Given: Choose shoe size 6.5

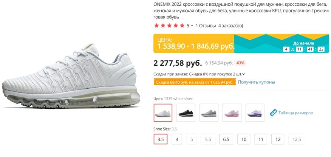Looking at the screenshot, I should (x=226, y=139).
